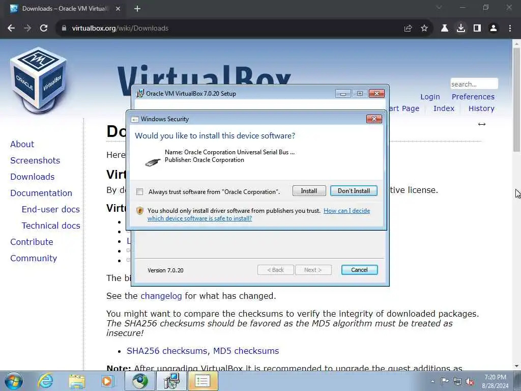Share this page icon in address bar
The width and height of the screenshot is (521, 391).
coord(408,29)
